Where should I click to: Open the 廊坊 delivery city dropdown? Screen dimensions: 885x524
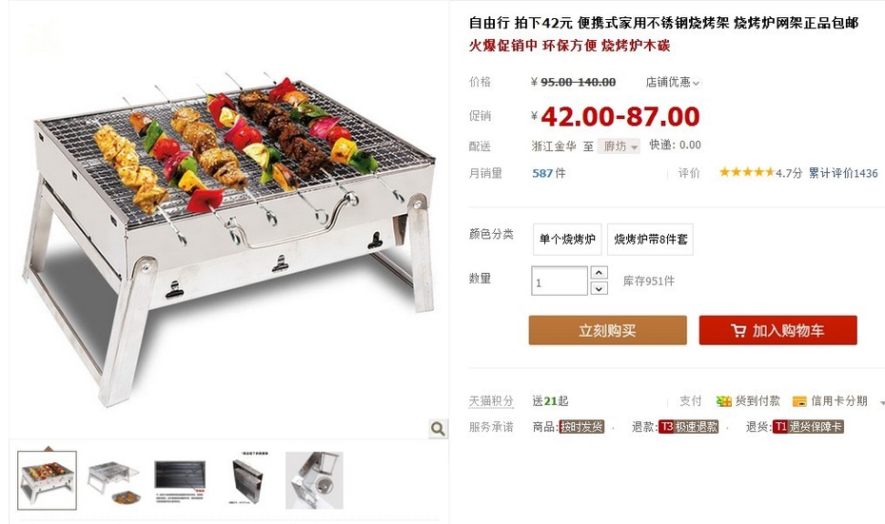tap(619, 146)
